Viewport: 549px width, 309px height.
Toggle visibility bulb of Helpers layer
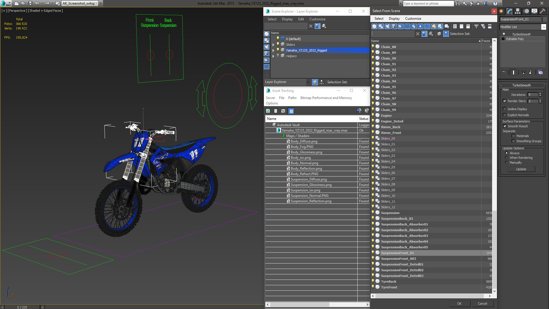[278, 56]
